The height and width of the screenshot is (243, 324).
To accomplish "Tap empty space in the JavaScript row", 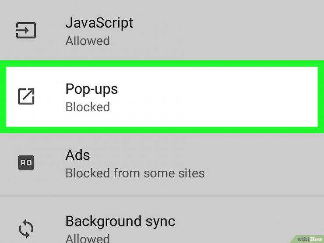I will coord(227,30).
